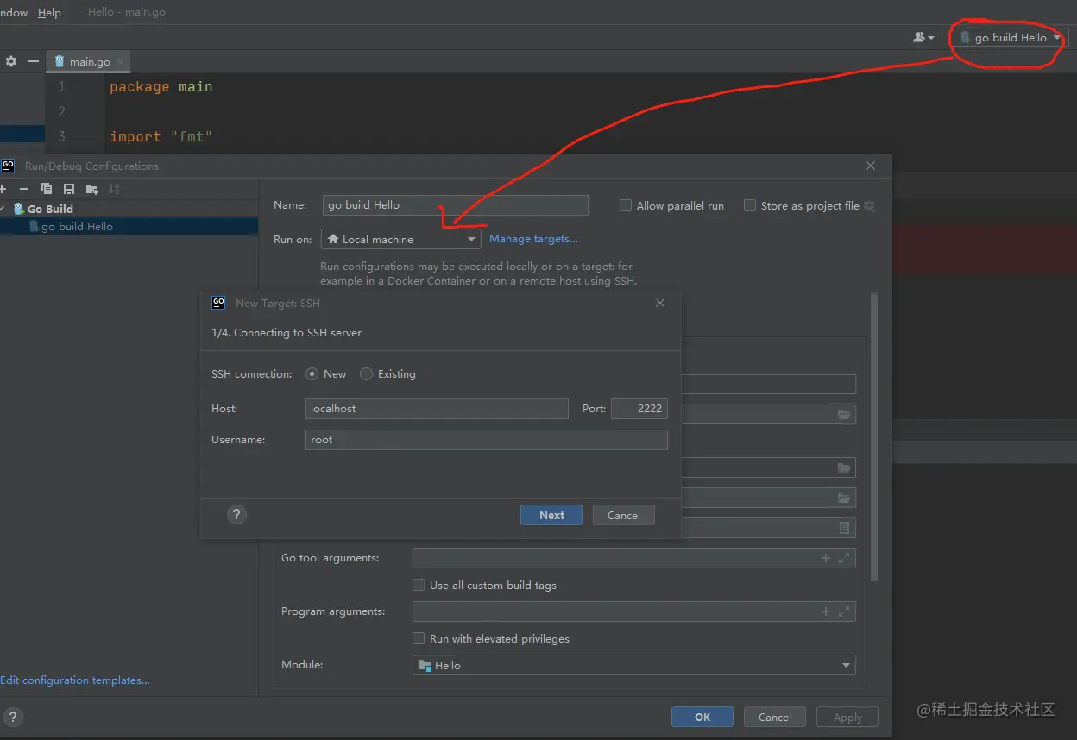Insert macro in Program arguments field
This screenshot has height=740, width=1077.
pyautogui.click(x=826, y=611)
